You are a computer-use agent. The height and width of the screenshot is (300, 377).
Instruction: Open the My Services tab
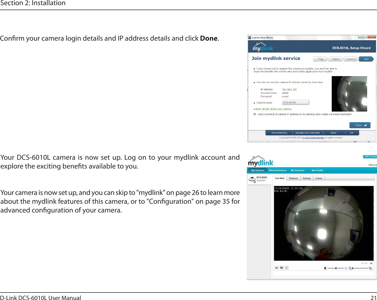(298, 170)
